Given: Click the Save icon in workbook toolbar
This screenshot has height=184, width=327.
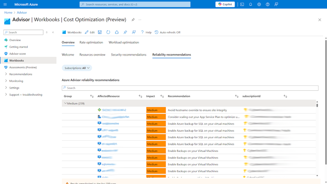Looking at the screenshot, I should coord(100,32).
